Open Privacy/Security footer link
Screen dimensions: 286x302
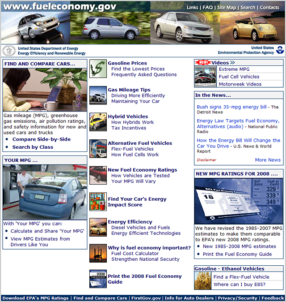click(237, 298)
